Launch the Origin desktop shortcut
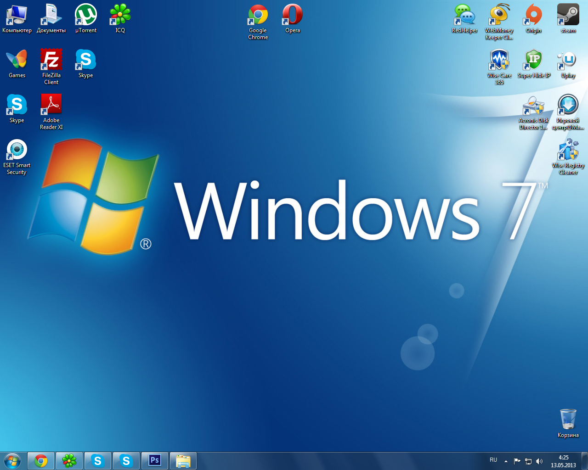 tap(534, 18)
